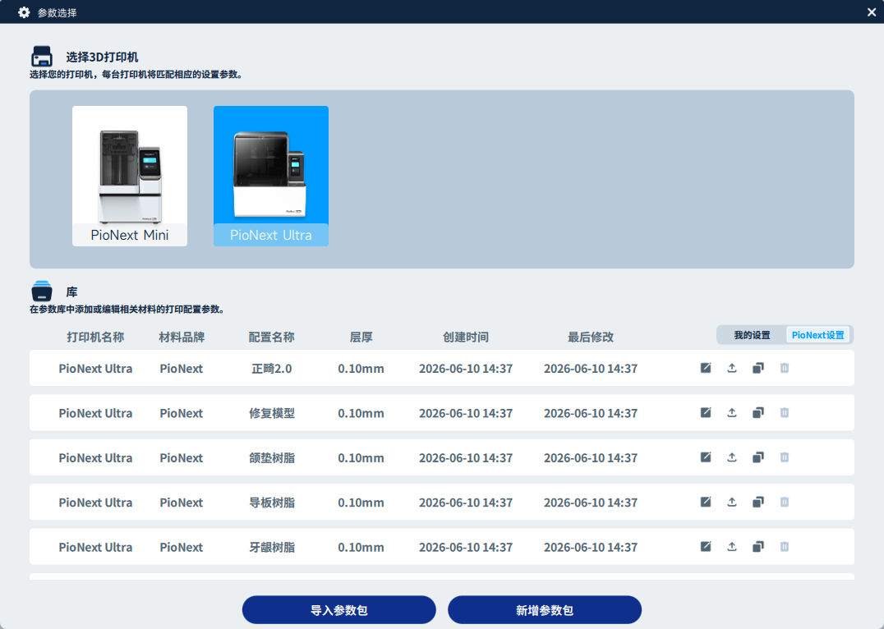Edit the 颌垫树脂 configuration
Image resolution: width=884 pixels, height=629 pixels.
[x=705, y=457]
